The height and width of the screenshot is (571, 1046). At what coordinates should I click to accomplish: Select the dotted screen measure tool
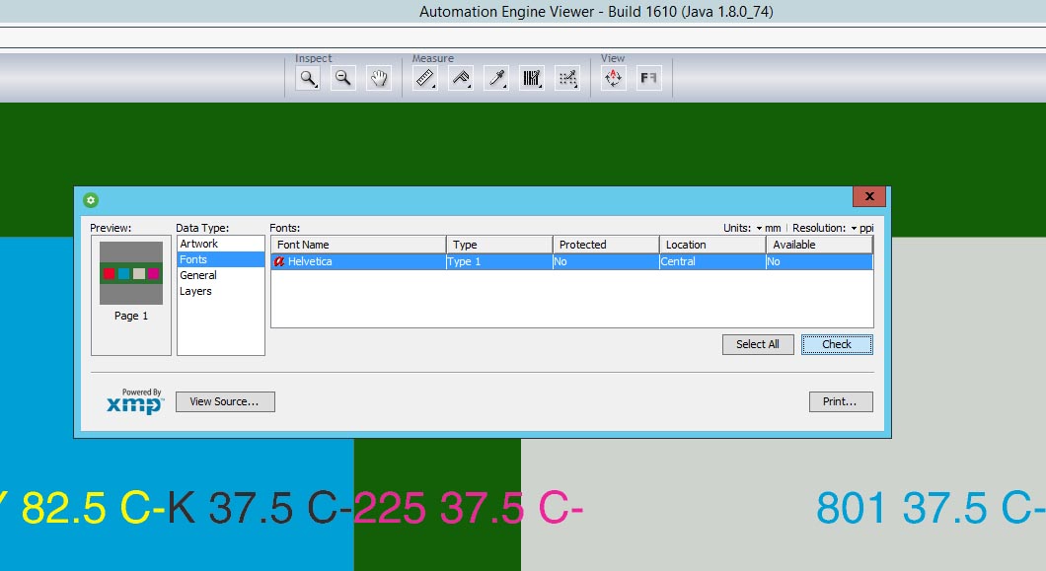(x=567, y=79)
